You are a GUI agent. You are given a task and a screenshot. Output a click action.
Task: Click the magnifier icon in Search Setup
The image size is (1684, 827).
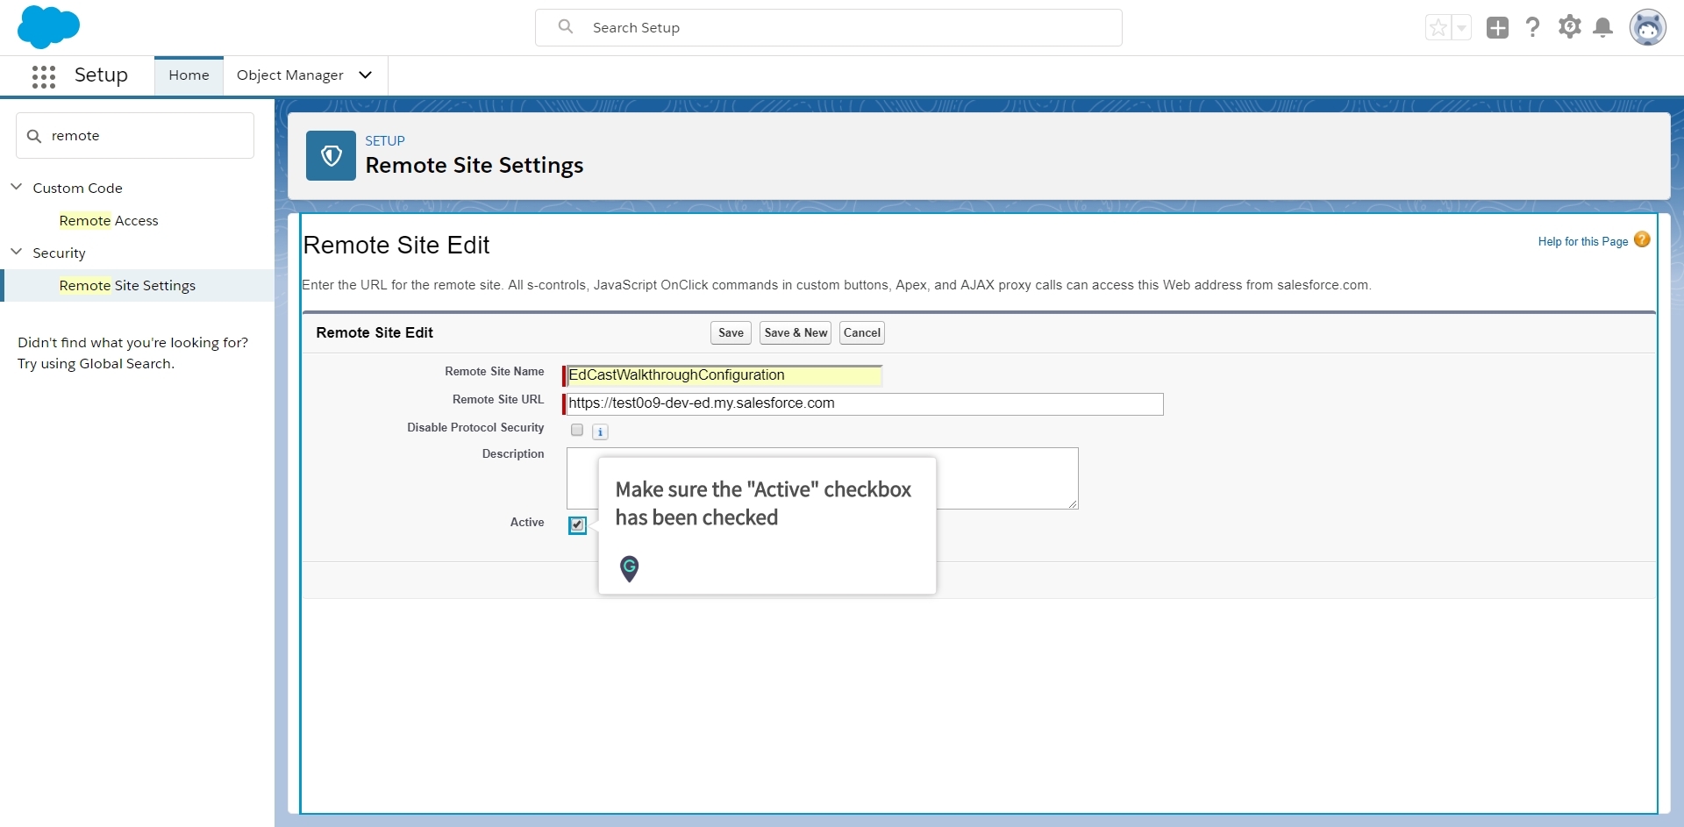[566, 27]
